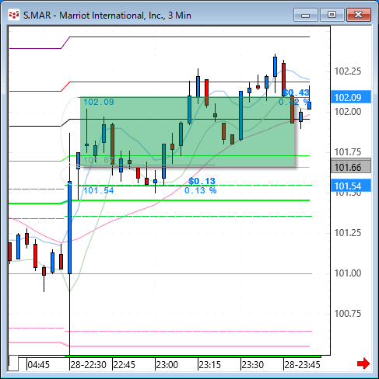Click the 23:30 time axis label
The image size is (379, 379).
pyautogui.click(x=252, y=365)
